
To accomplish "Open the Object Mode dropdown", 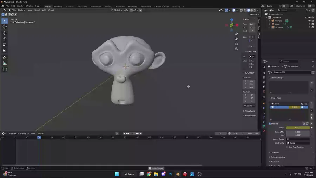I will pyautogui.click(x=17, y=10).
